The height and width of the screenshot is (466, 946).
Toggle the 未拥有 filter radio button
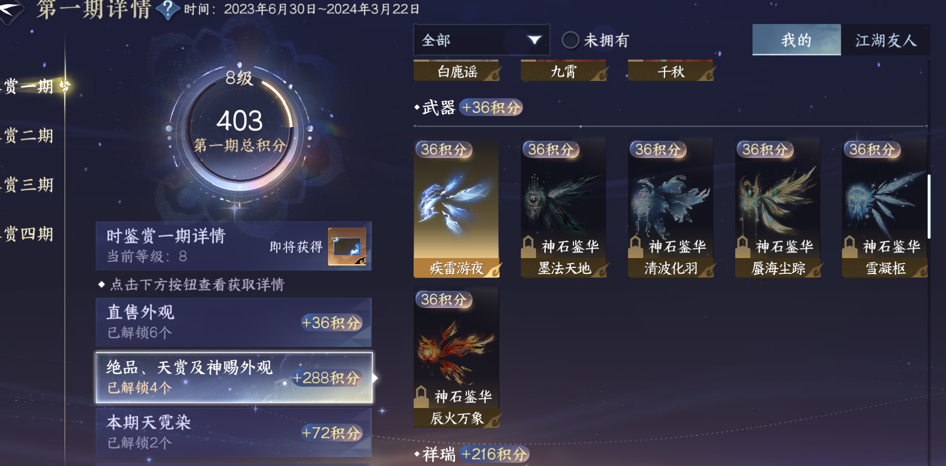tap(571, 40)
